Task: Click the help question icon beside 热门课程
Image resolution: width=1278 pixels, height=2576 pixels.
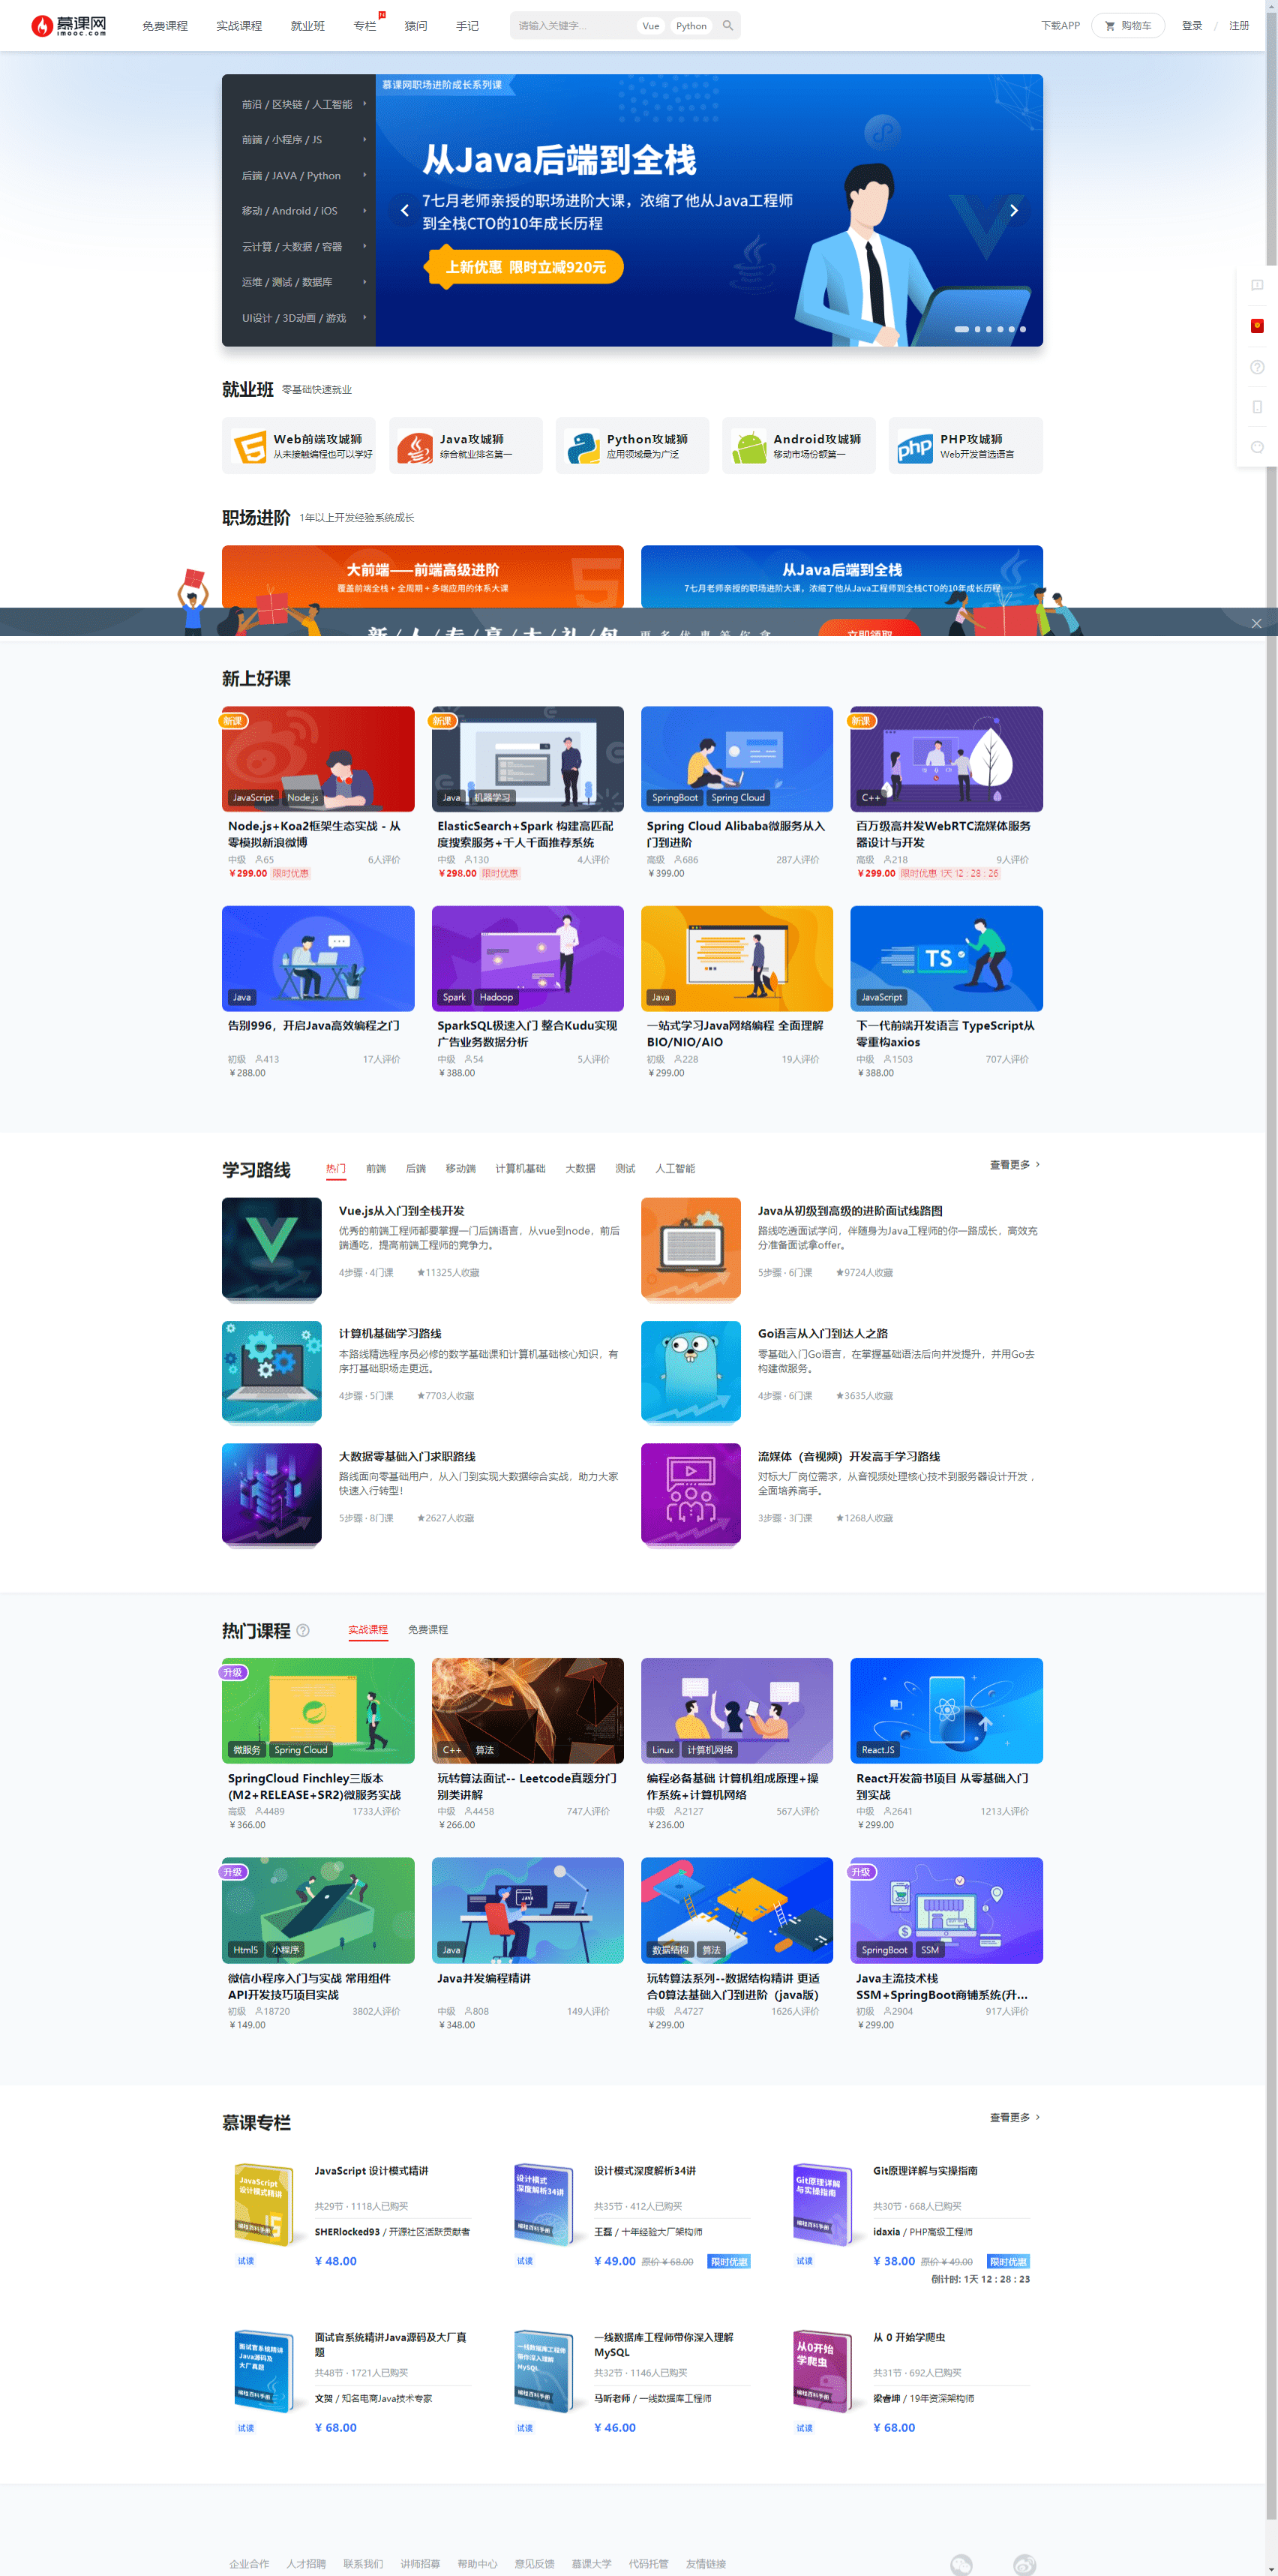Action: pos(303,1630)
